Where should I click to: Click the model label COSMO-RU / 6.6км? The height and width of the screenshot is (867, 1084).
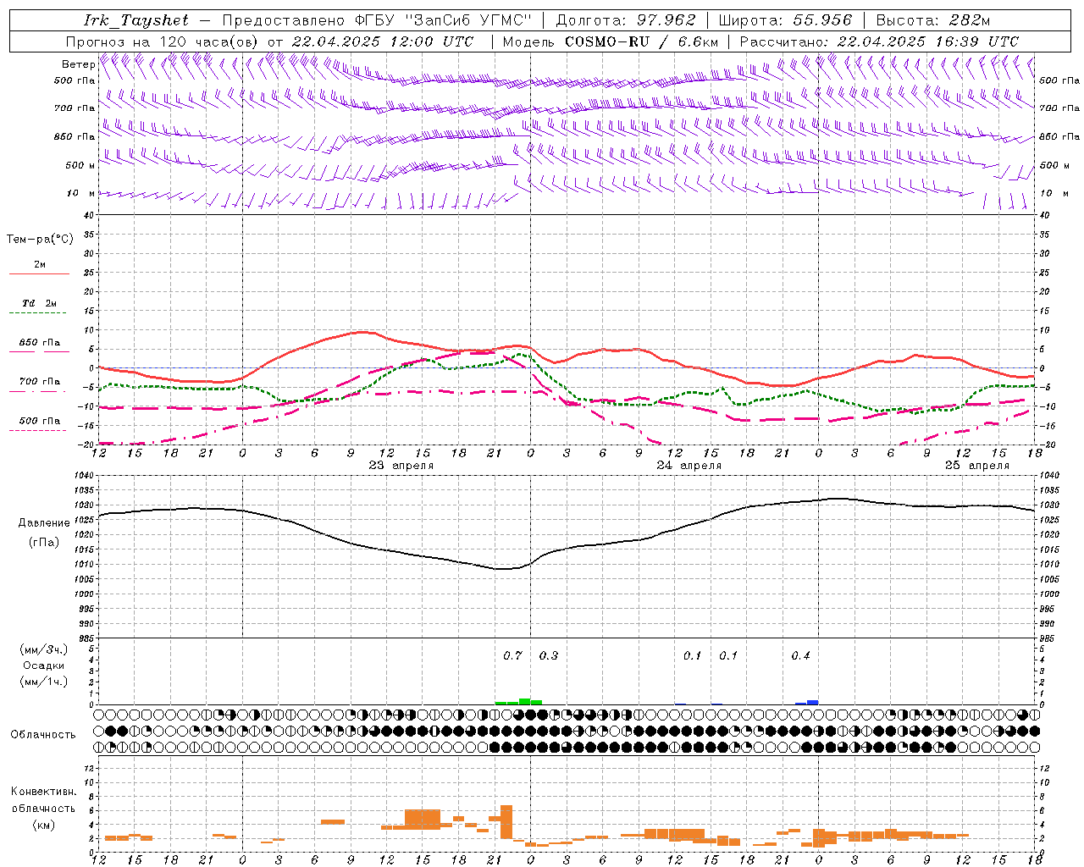(642, 41)
